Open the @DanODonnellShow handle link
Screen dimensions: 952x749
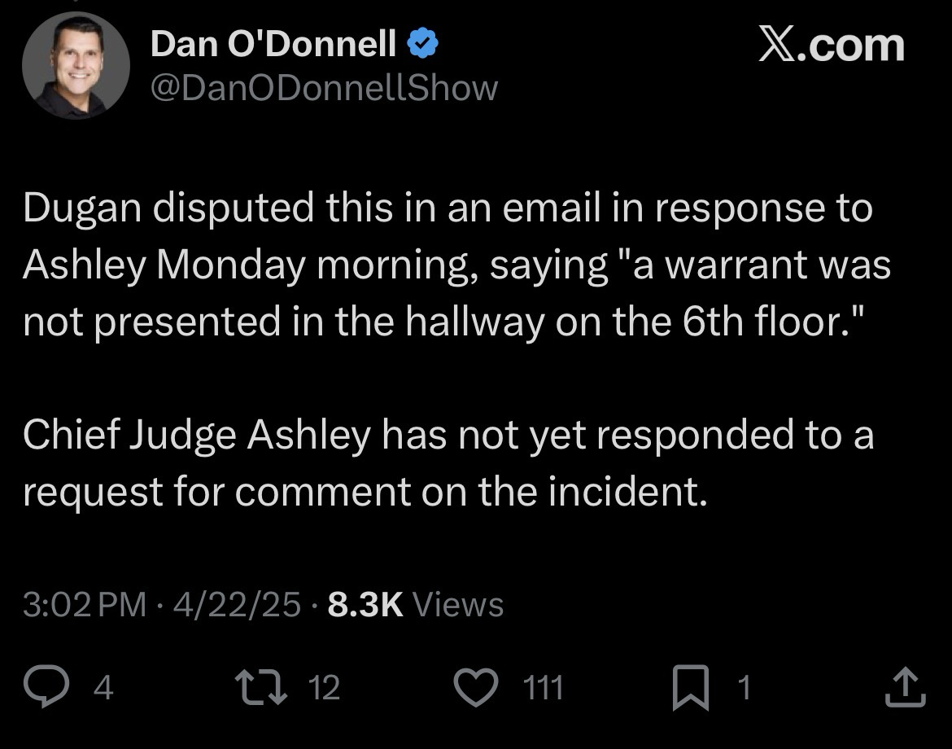pos(324,87)
